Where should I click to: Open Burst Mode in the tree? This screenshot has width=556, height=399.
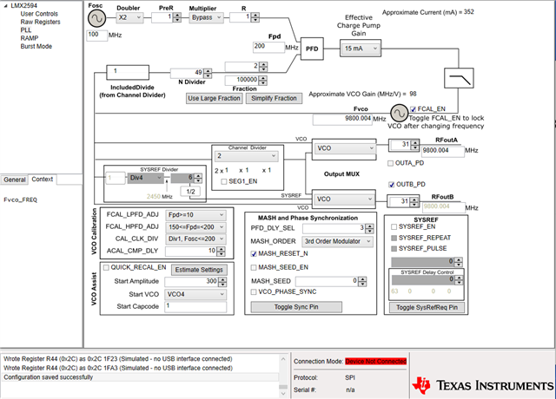(x=36, y=46)
